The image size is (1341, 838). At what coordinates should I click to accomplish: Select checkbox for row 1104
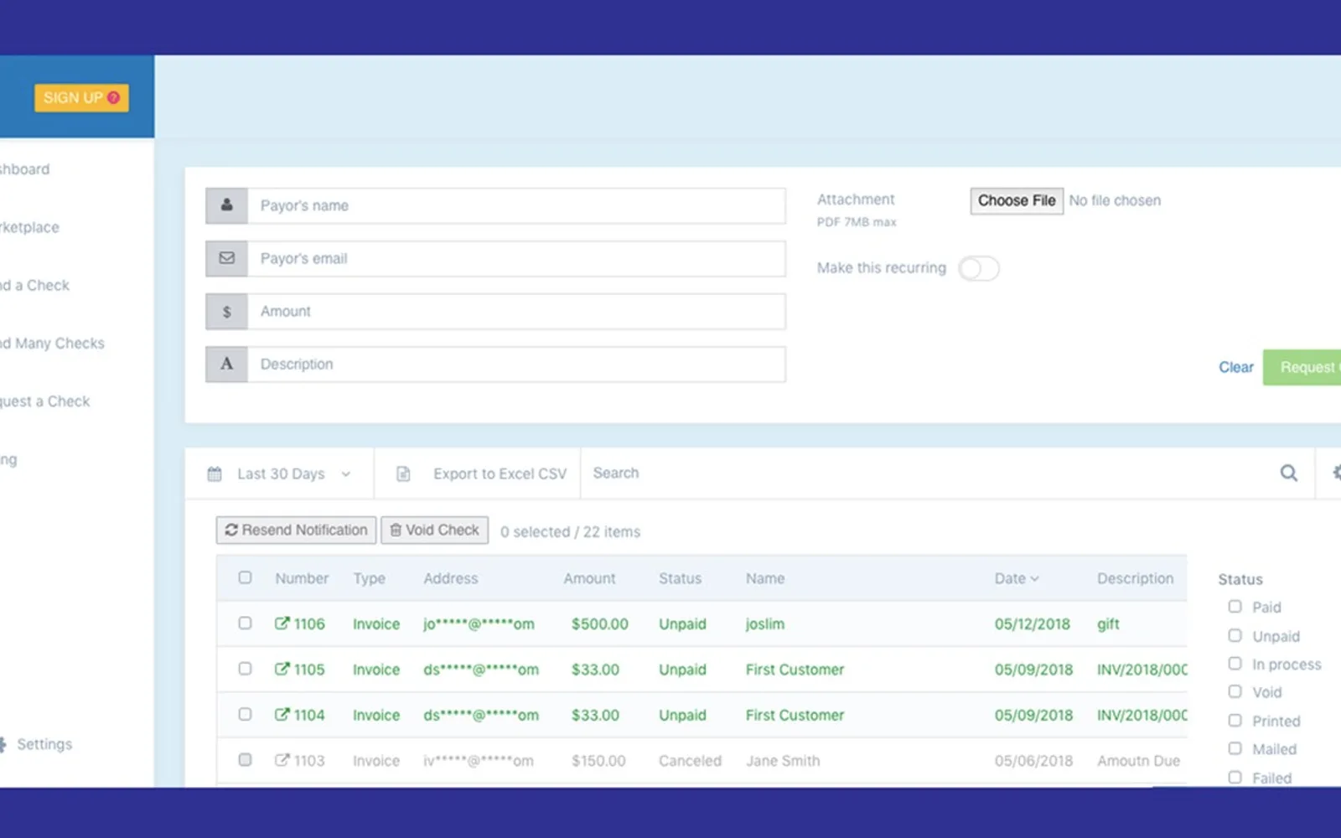click(x=245, y=714)
